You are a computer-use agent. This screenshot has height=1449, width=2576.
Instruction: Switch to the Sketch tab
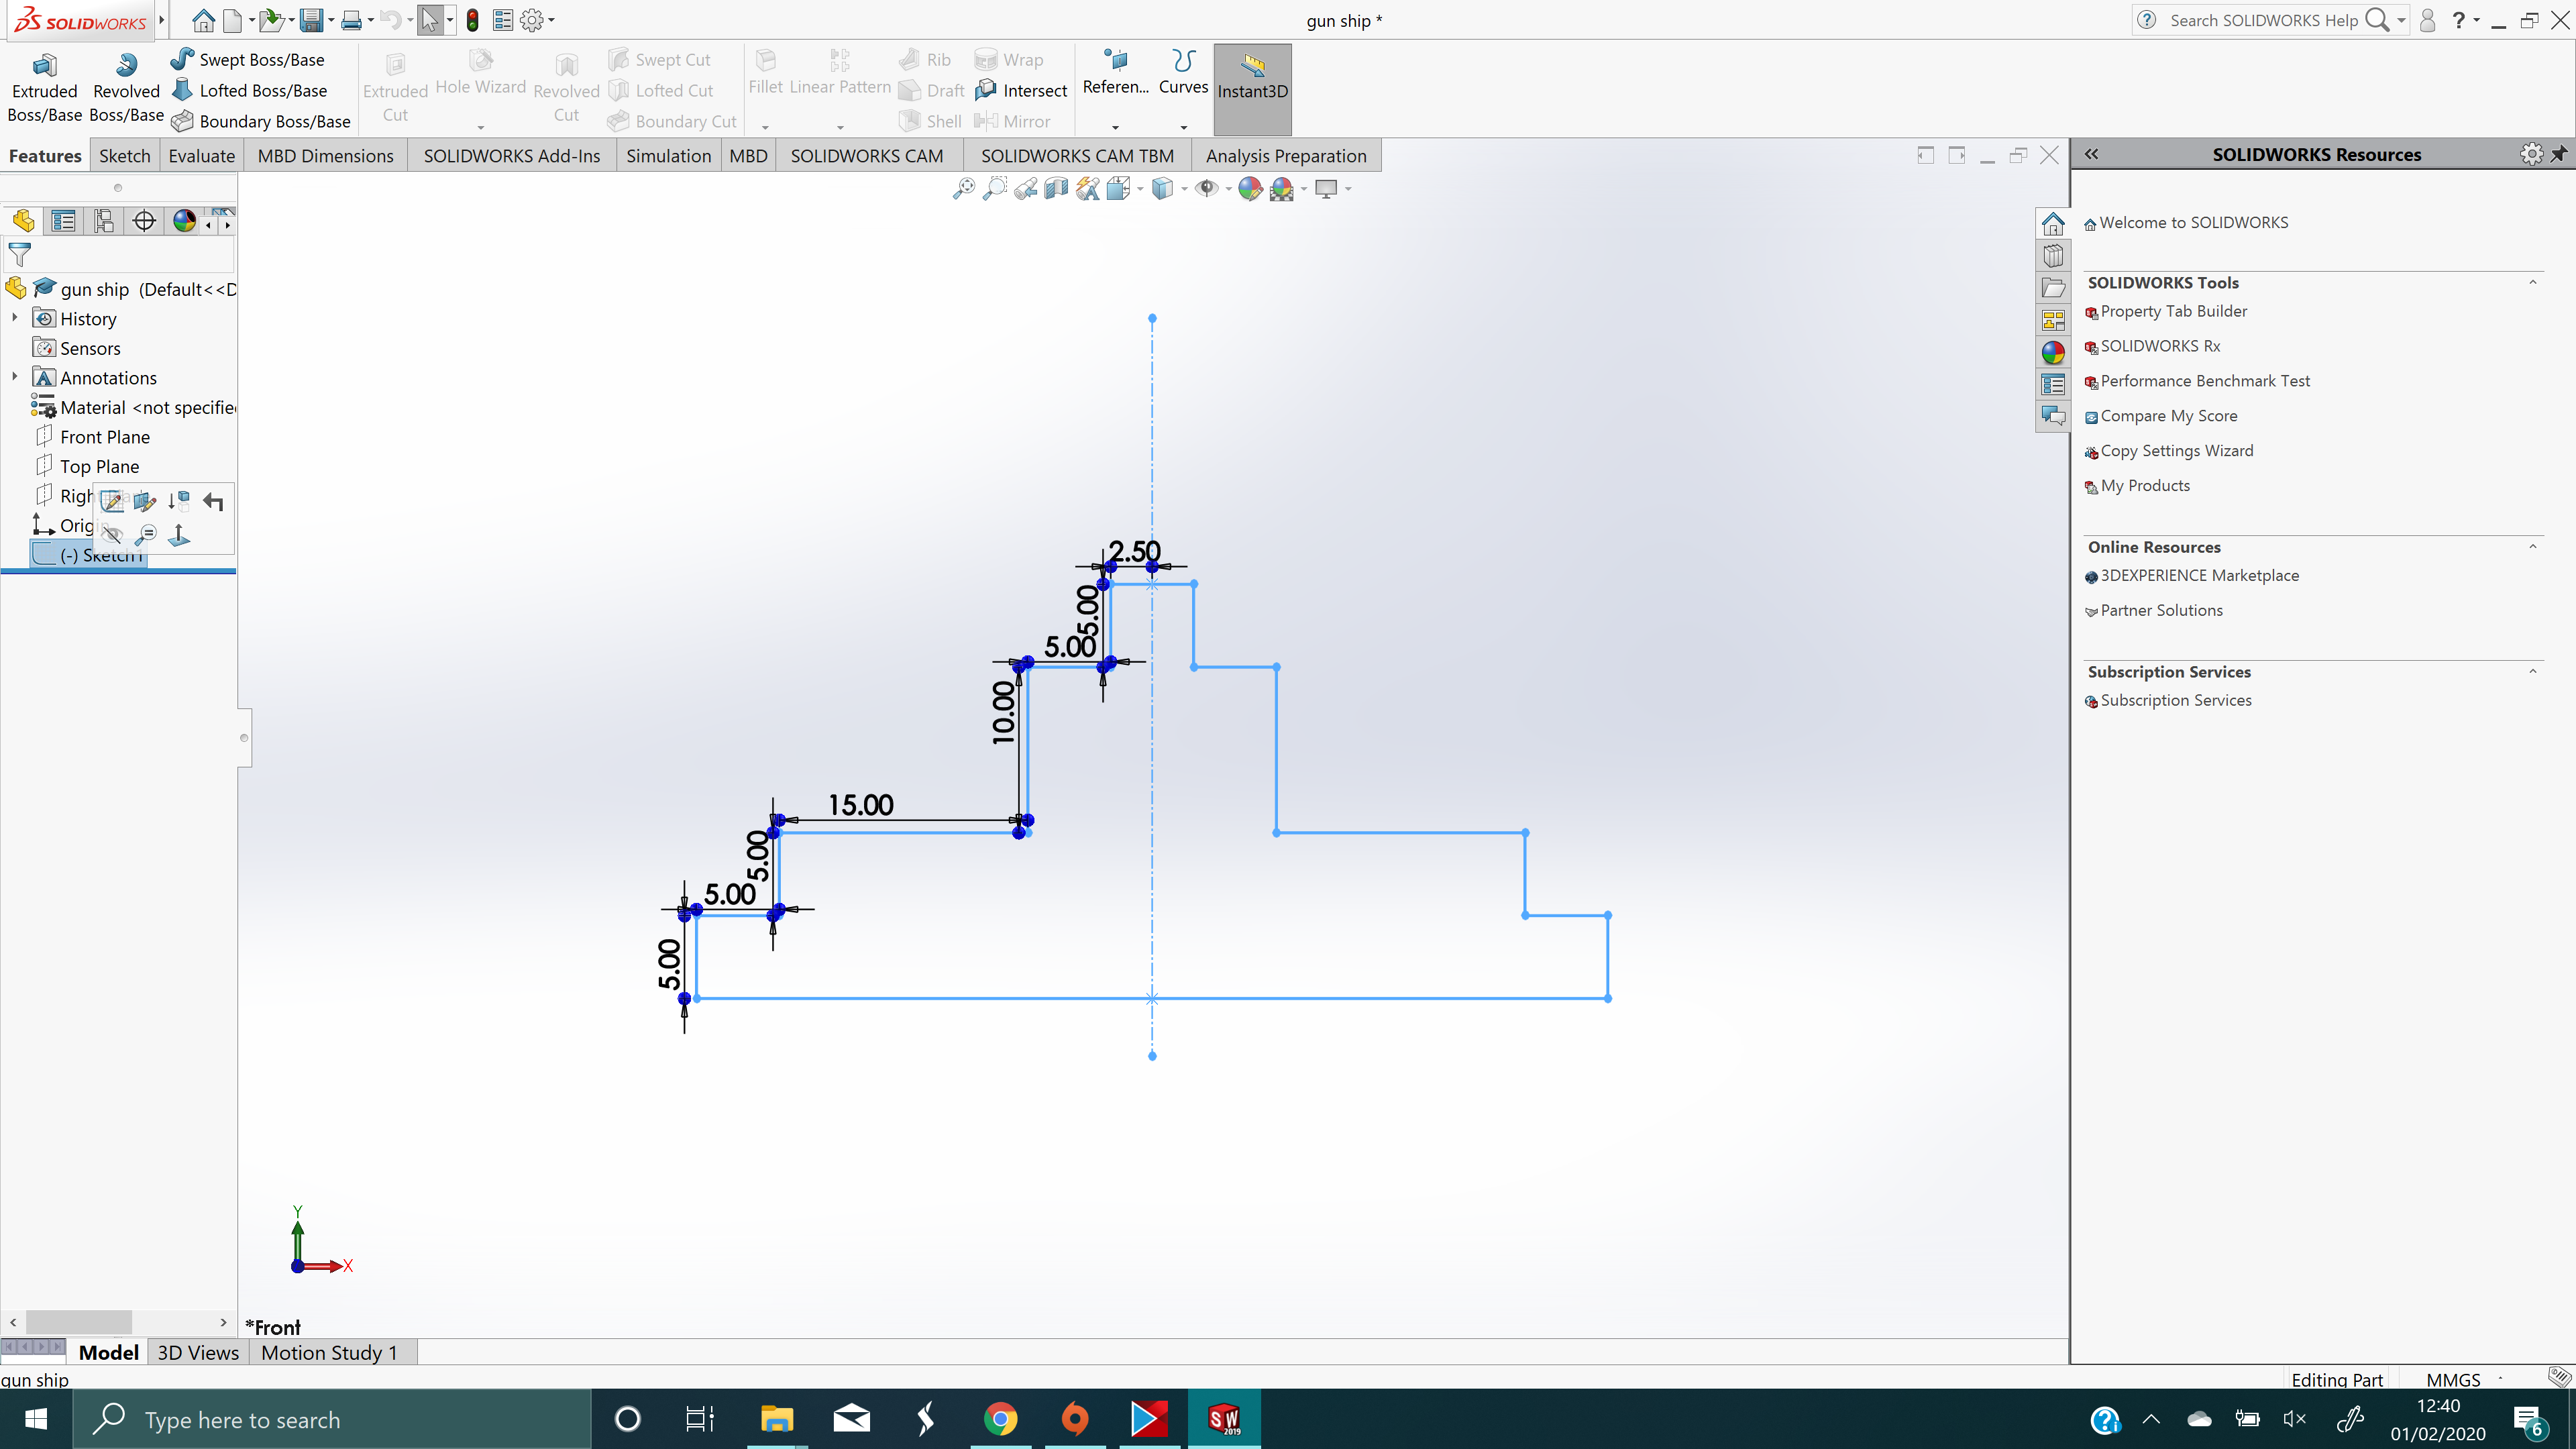[x=125, y=156]
